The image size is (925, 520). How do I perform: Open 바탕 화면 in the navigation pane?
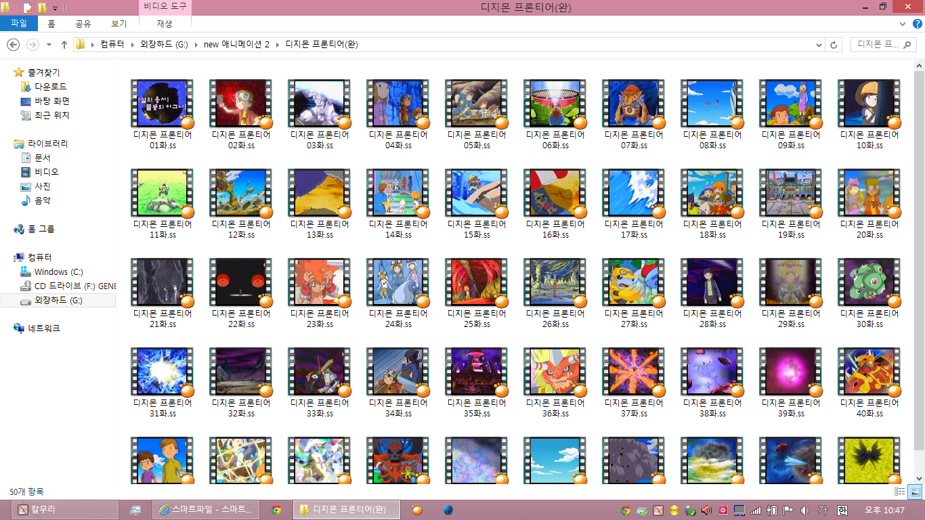52,101
